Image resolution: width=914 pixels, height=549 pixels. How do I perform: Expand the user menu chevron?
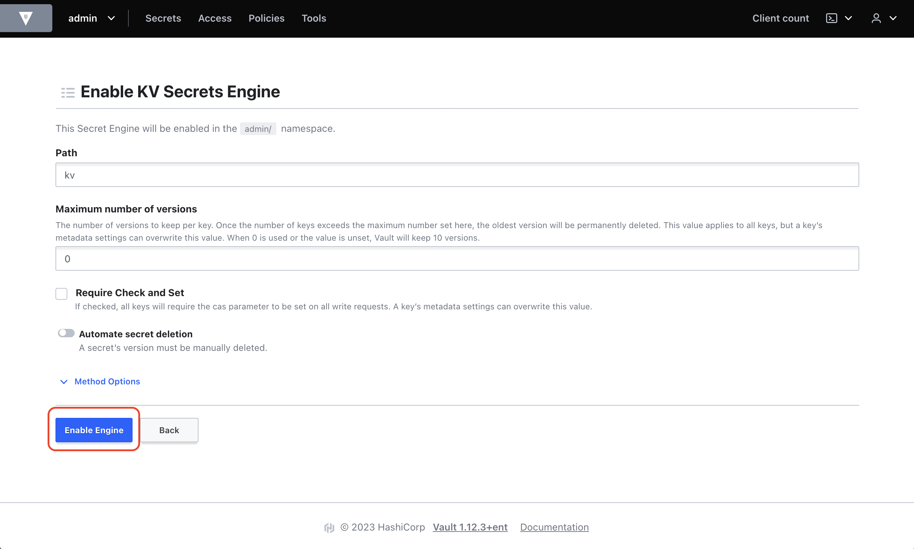pos(893,18)
